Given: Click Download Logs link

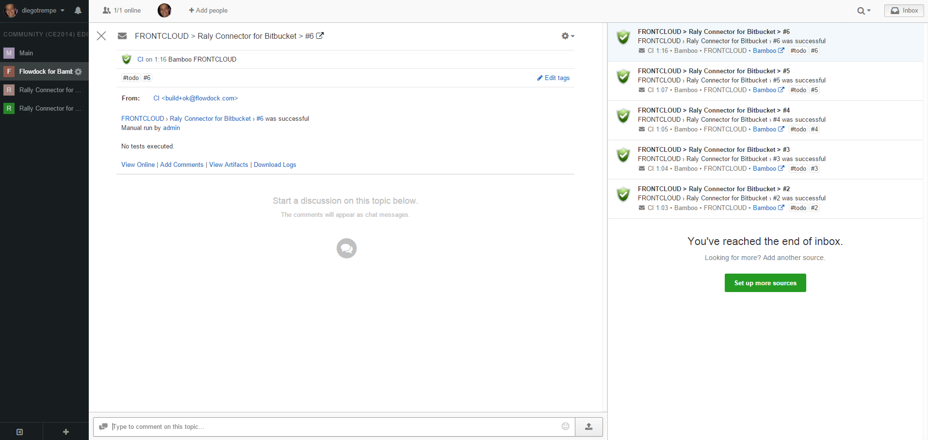Looking at the screenshot, I should coord(275,165).
